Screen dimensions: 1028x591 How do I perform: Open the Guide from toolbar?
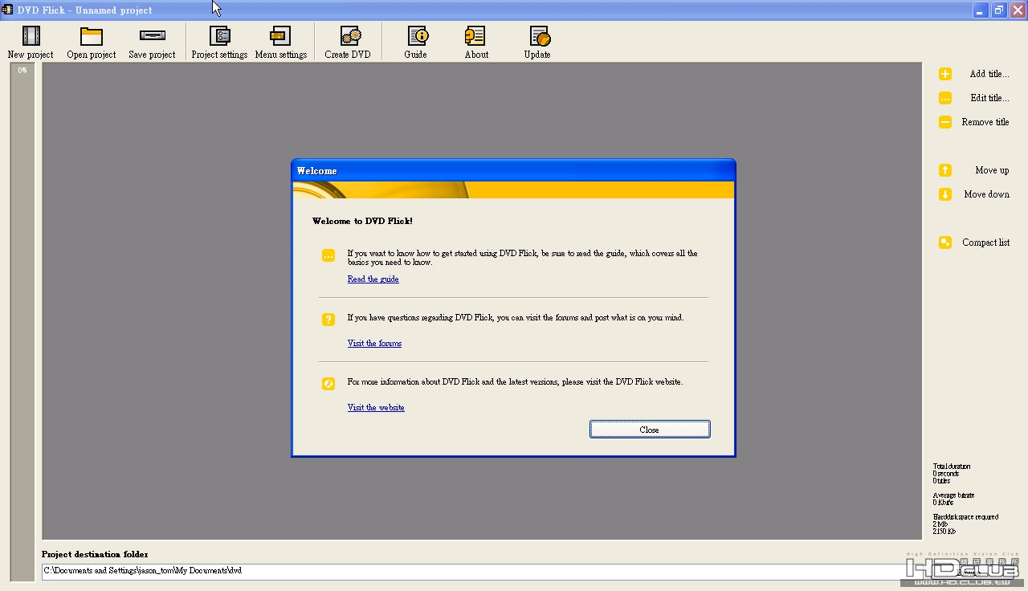tap(416, 43)
